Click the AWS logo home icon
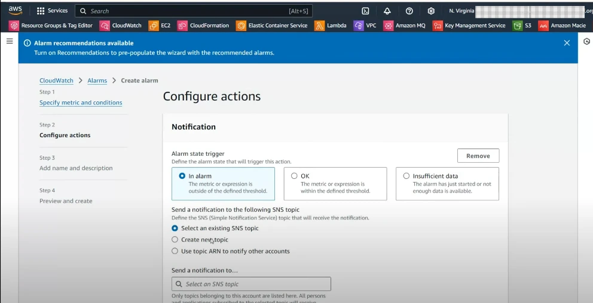 pyautogui.click(x=15, y=10)
